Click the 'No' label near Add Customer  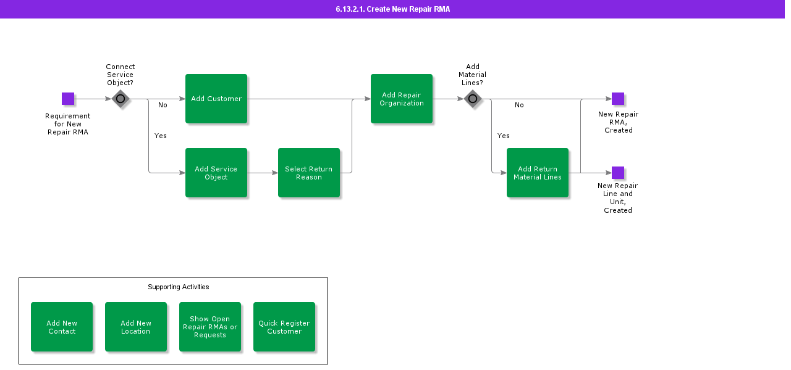coord(163,105)
